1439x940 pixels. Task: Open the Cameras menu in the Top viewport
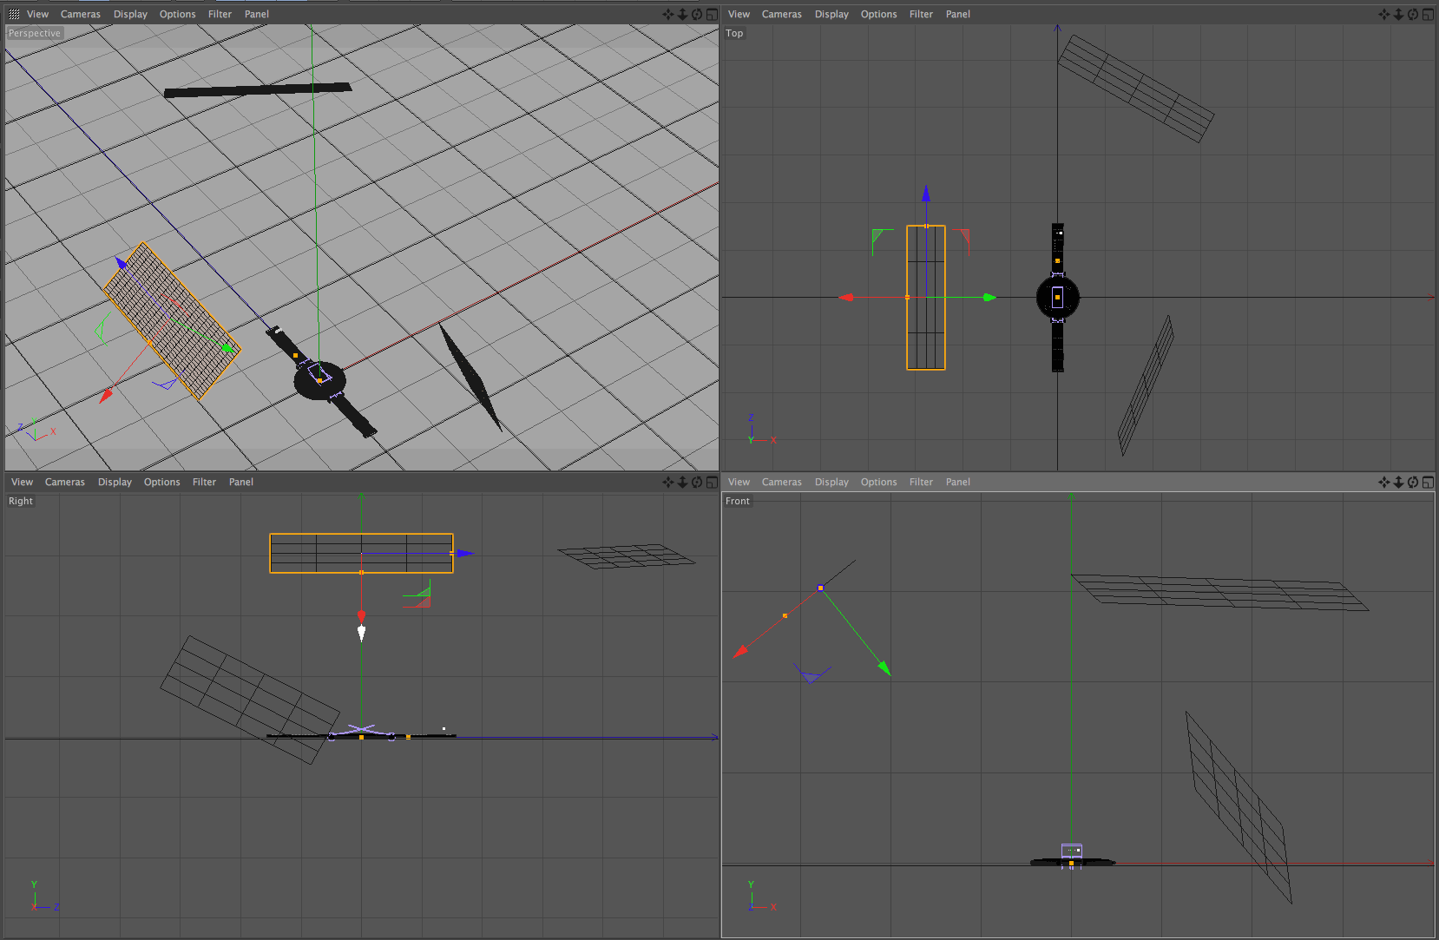[x=781, y=14]
